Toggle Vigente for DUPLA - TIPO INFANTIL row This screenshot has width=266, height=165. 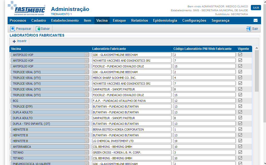[240, 123]
